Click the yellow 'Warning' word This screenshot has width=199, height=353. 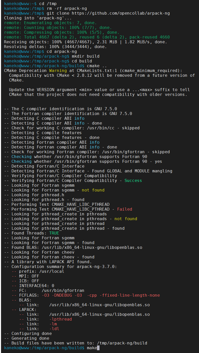pos(58,70)
